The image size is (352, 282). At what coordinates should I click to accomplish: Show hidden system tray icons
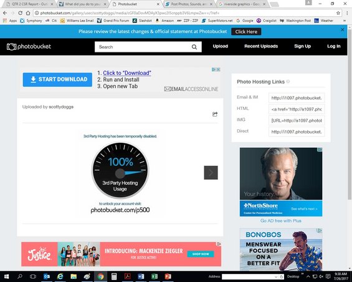pos(308,276)
